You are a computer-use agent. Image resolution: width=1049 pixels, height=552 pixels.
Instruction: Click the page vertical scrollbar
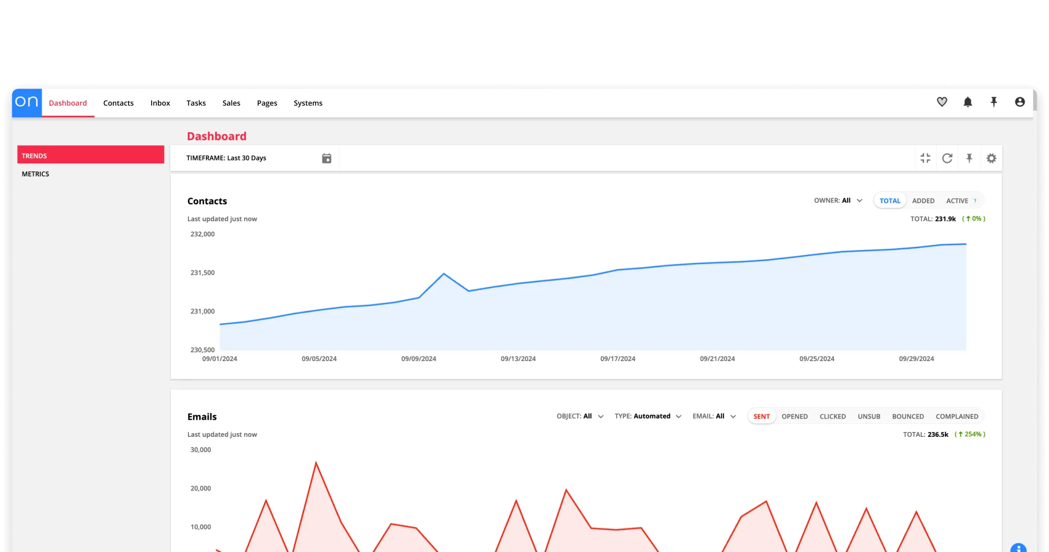[x=1035, y=100]
